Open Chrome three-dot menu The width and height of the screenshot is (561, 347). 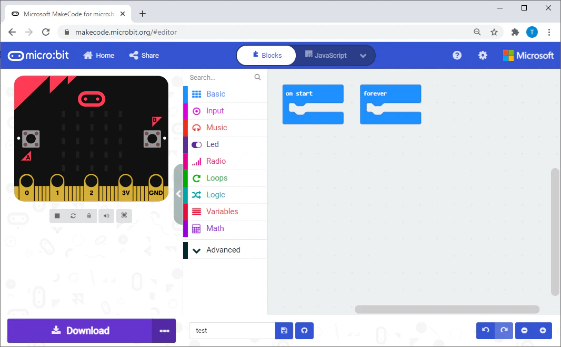549,32
